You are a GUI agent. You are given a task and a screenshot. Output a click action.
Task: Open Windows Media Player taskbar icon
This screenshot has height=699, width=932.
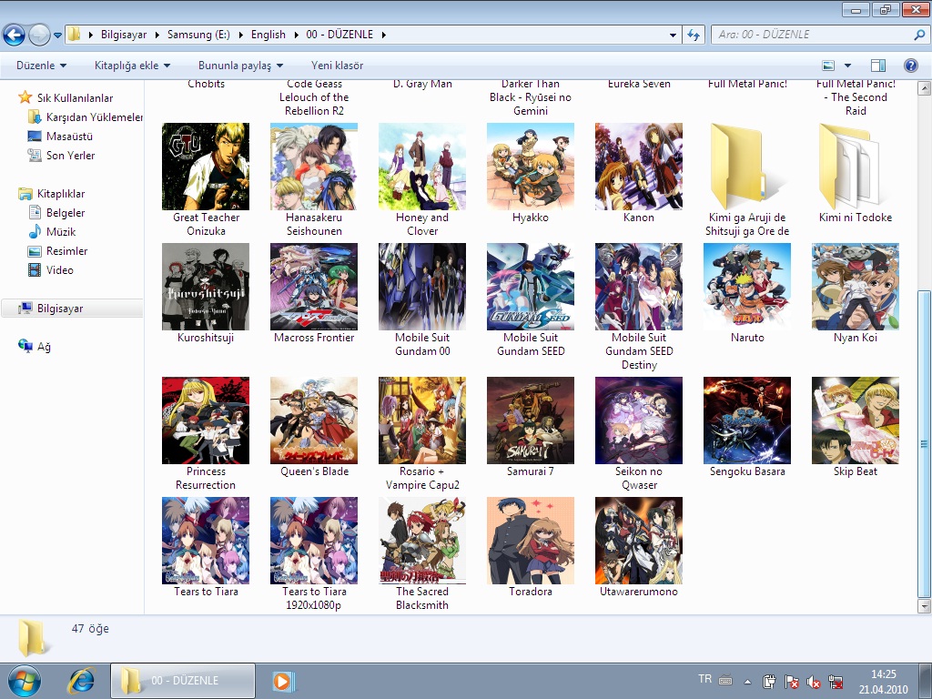pyautogui.click(x=282, y=680)
